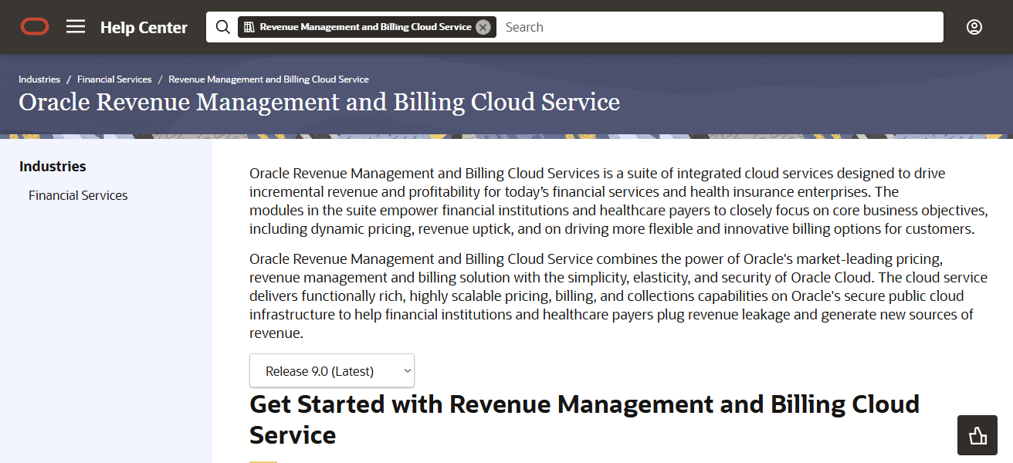Open the Industries breadcrumb link
This screenshot has height=463, width=1013.
(39, 79)
